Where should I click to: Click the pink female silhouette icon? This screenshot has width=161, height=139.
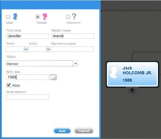(x=45, y=16)
